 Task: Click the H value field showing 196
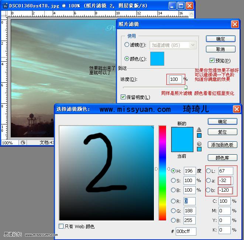190,171
